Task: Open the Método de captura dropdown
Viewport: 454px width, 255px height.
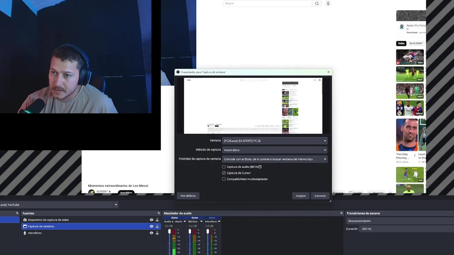Action: coord(275,150)
